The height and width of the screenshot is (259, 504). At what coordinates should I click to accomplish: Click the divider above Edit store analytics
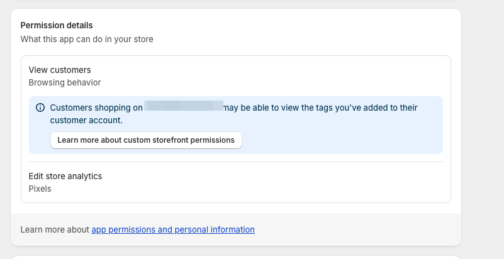[236, 162]
